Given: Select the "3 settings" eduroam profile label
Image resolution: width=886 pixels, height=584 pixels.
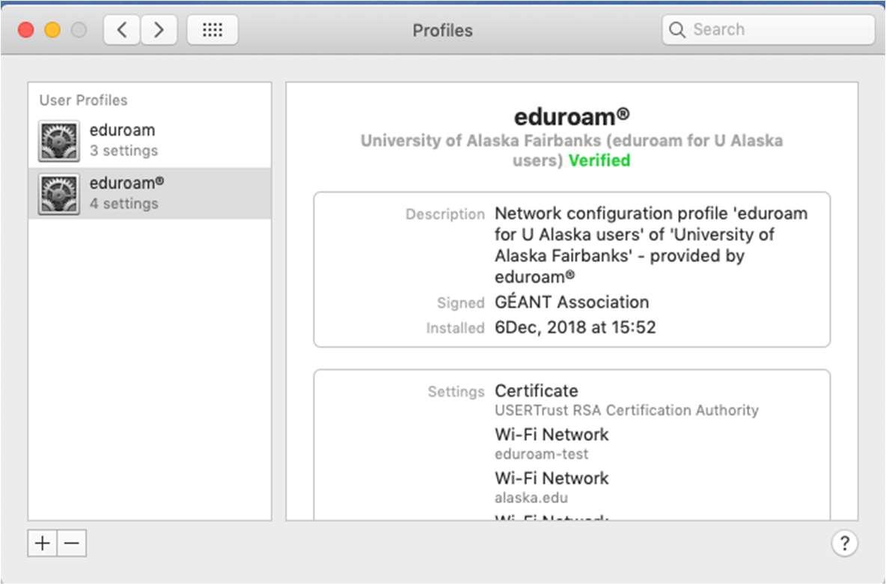Looking at the screenshot, I should 123,150.
